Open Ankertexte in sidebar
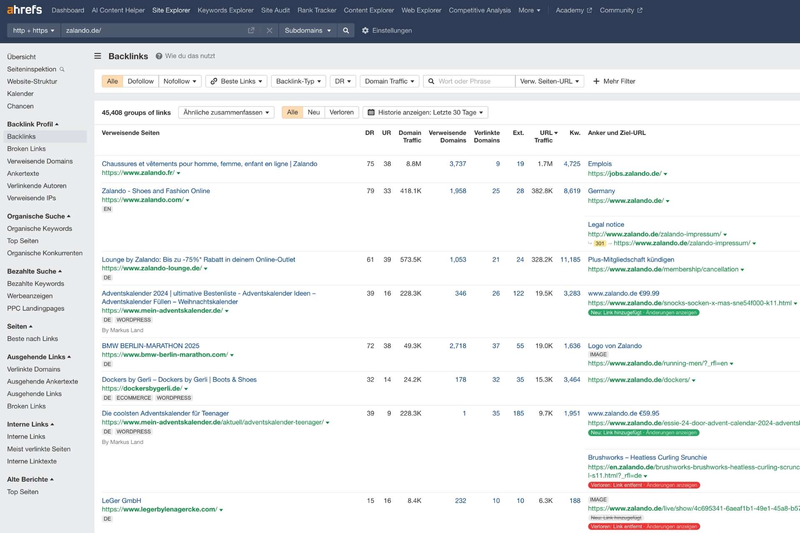Image resolution: width=800 pixels, height=533 pixels. point(23,174)
